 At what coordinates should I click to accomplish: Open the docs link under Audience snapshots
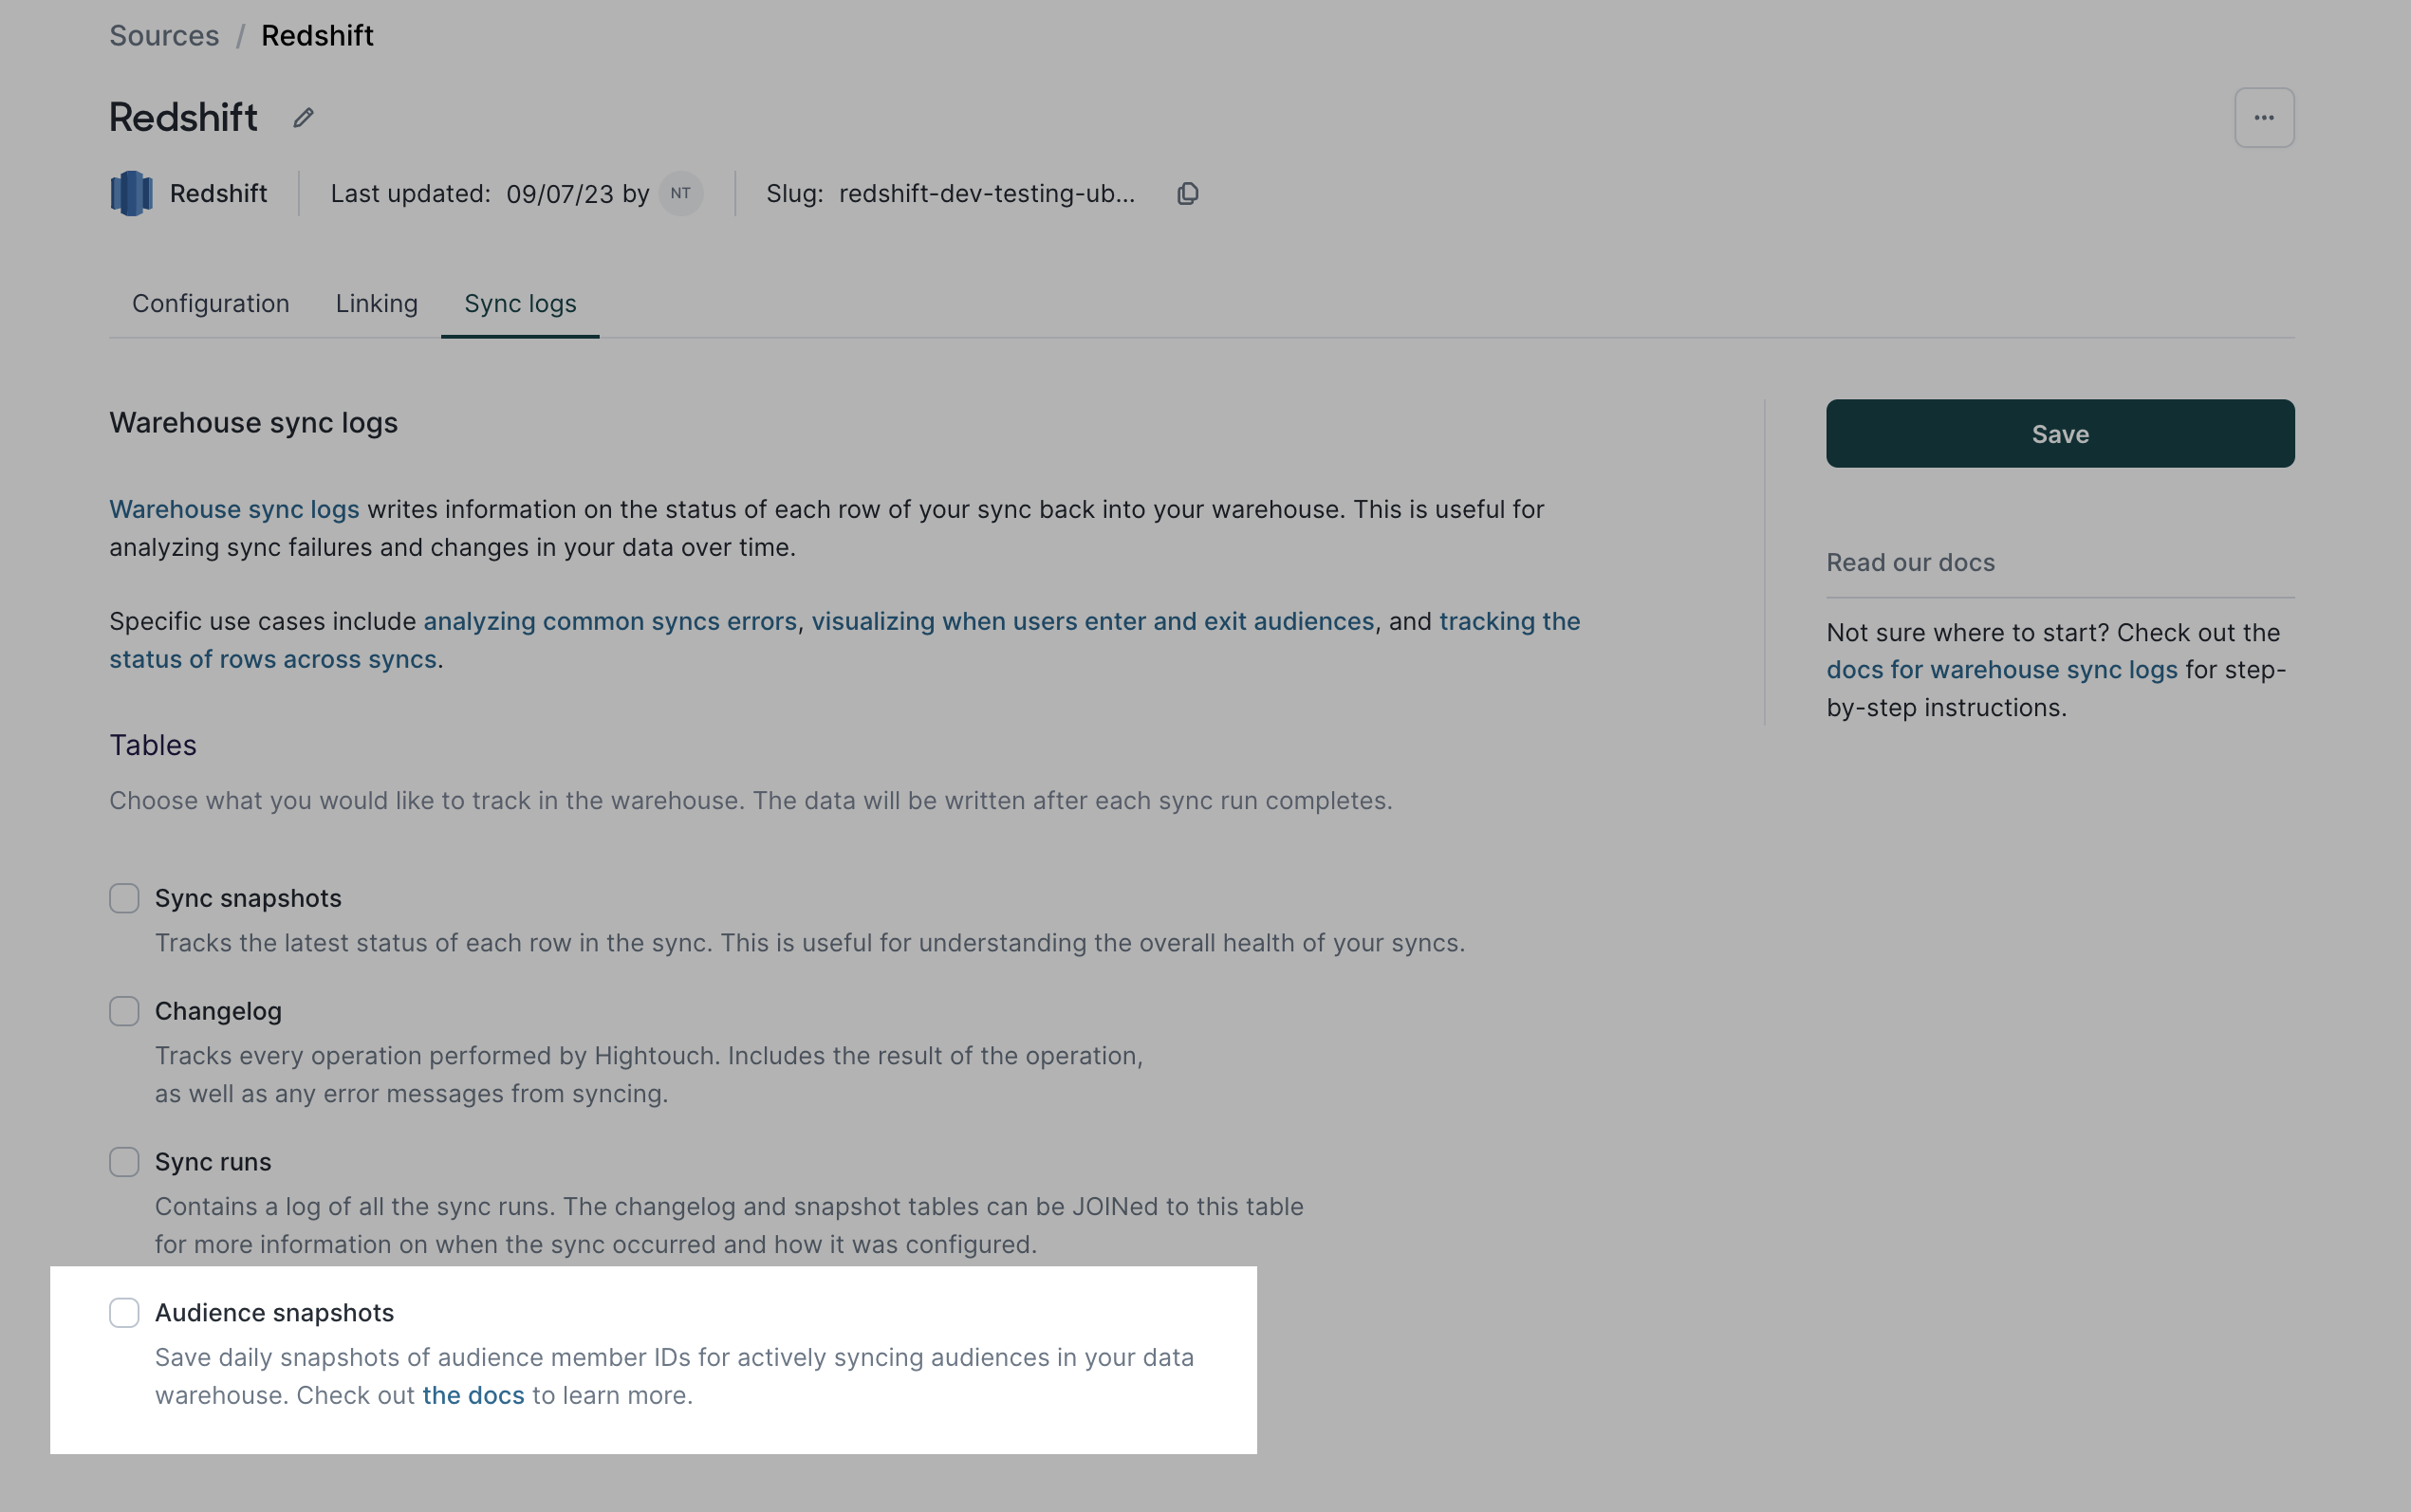(473, 1396)
